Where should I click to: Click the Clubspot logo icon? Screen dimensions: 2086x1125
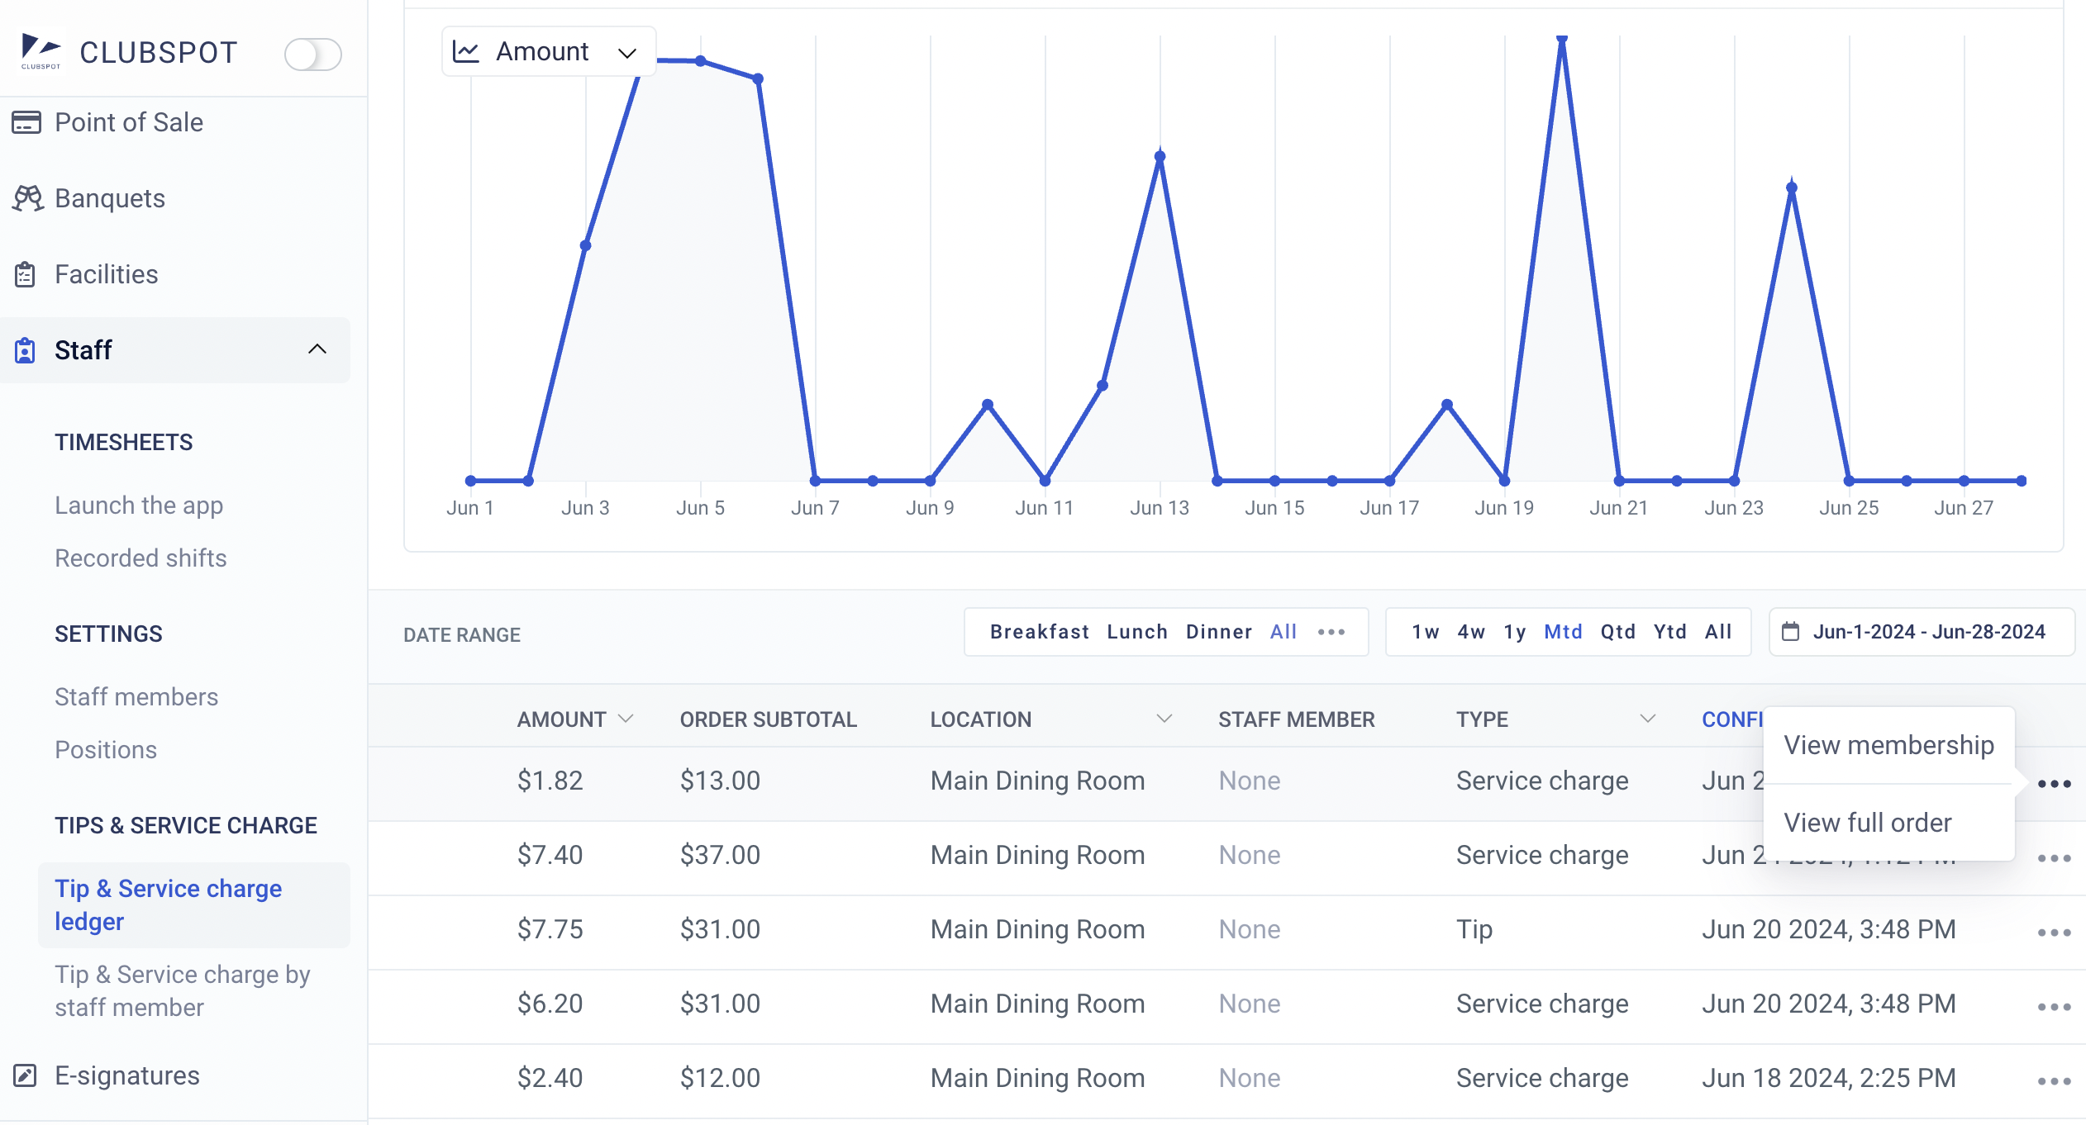(x=40, y=50)
